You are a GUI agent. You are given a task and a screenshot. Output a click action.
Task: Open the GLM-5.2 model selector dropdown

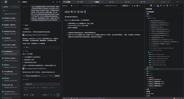click(46, 95)
